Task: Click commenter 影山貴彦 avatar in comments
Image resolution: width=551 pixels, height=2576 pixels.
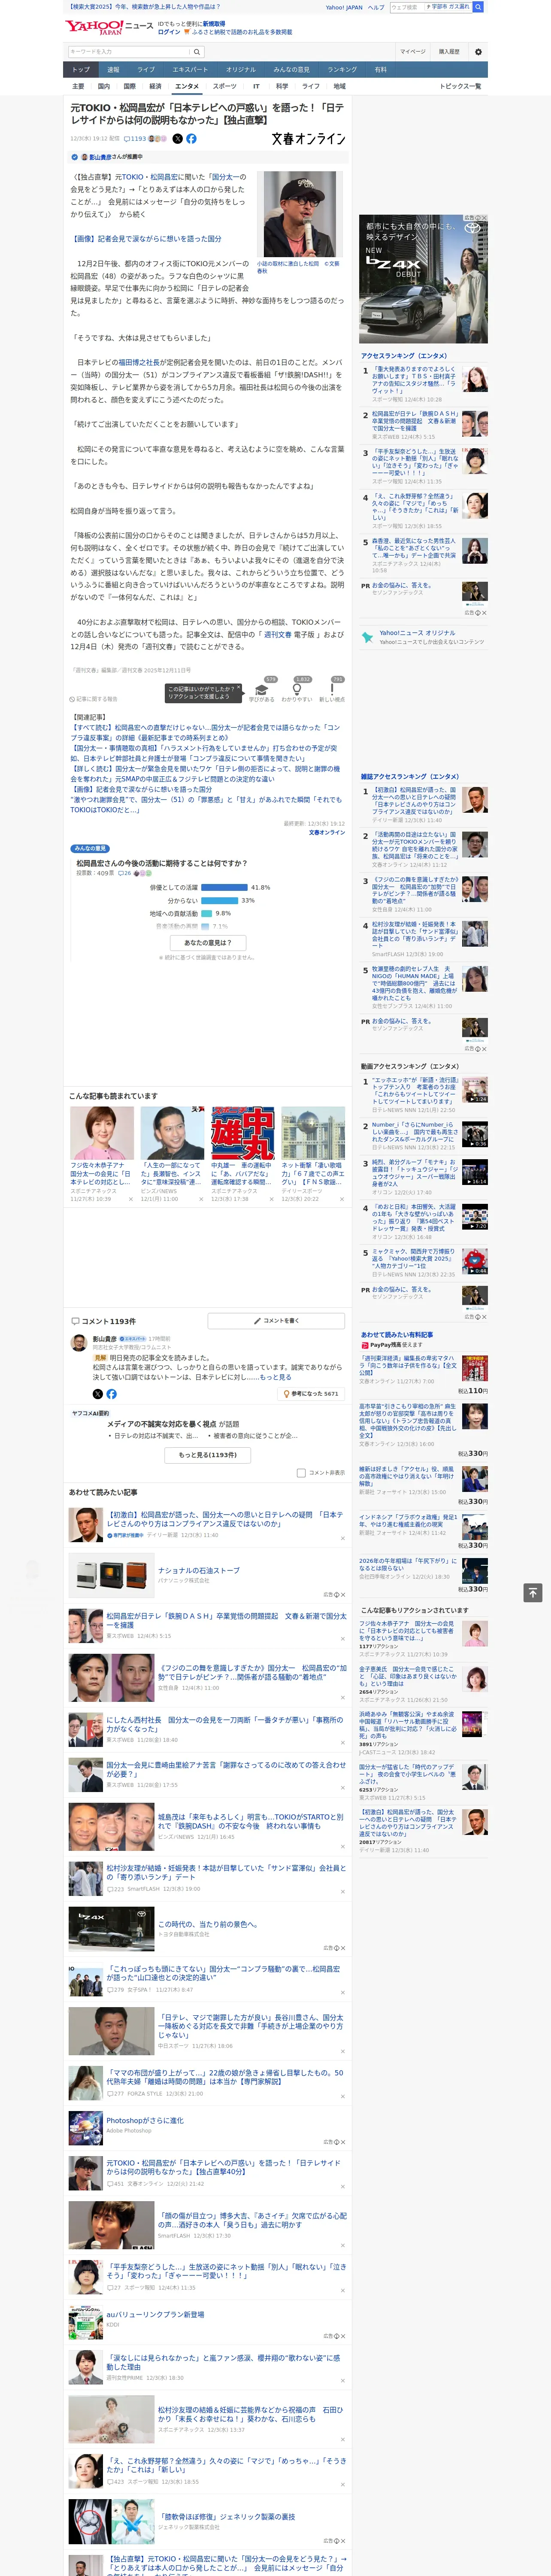Action: (x=79, y=1343)
